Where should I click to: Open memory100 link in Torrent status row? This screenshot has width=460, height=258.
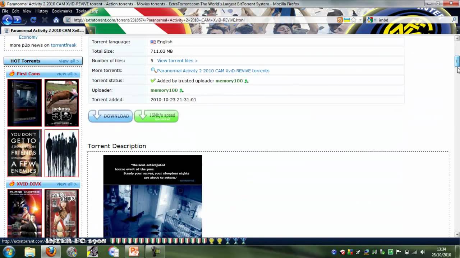coord(229,81)
